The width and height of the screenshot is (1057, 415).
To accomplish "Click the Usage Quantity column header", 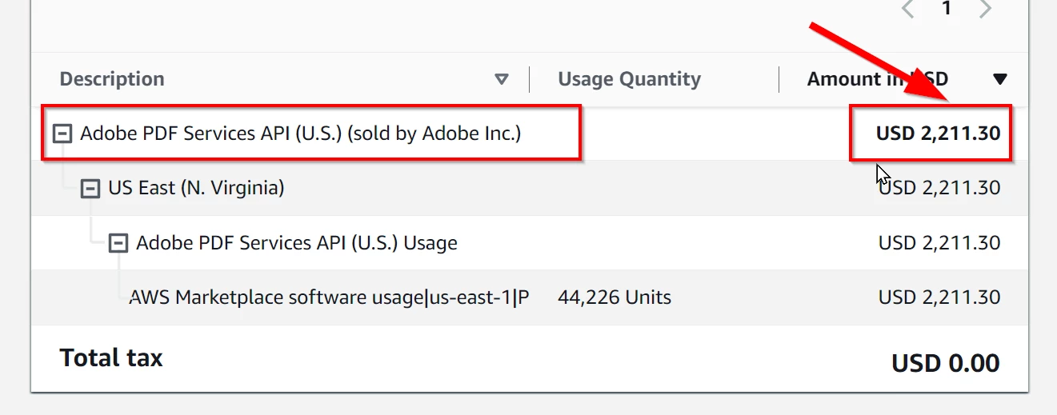I will (x=629, y=79).
